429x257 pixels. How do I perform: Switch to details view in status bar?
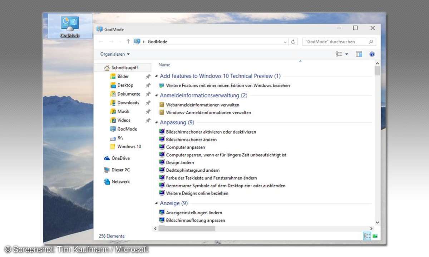coord(367,236)
